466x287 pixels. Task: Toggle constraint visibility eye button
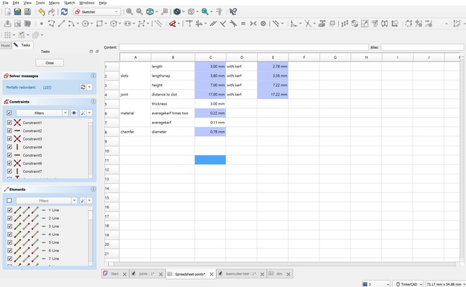[x=74, y=113]
